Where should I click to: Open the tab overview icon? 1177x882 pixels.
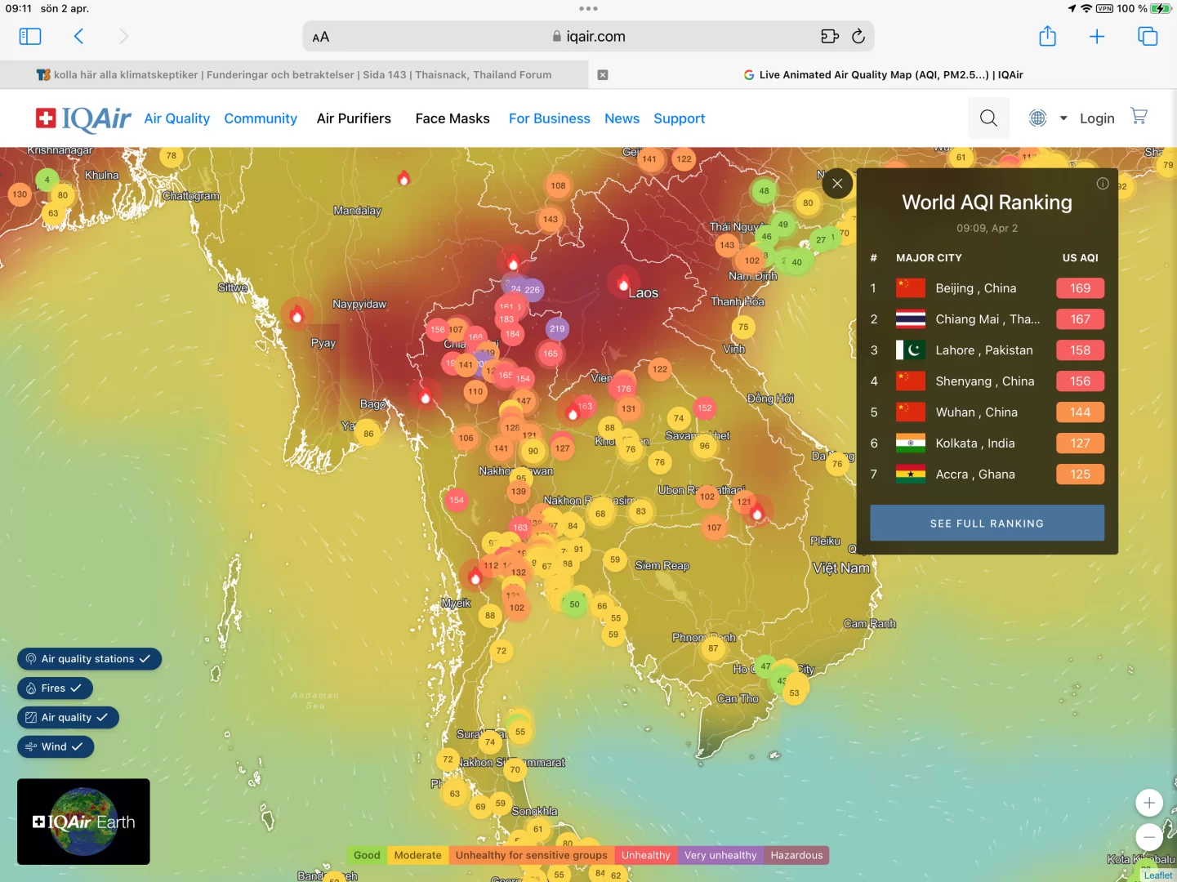1148,36
